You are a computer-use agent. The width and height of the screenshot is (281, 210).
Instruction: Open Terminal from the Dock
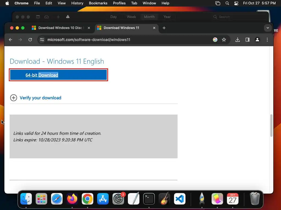(149, 199)
